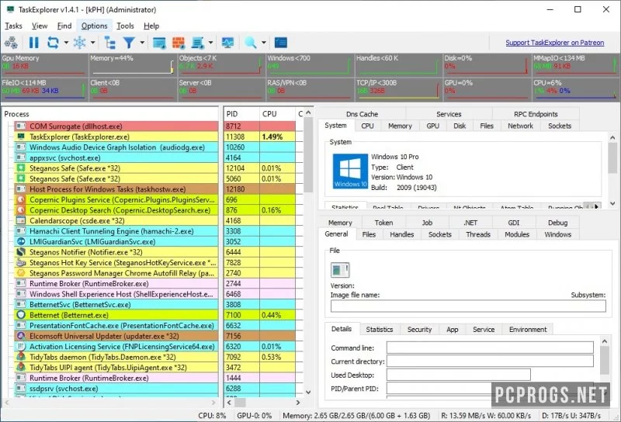The width and height of the screenshot is (621, 422).
Task: Click the Image file name field
Action: [x=468, y=306]
